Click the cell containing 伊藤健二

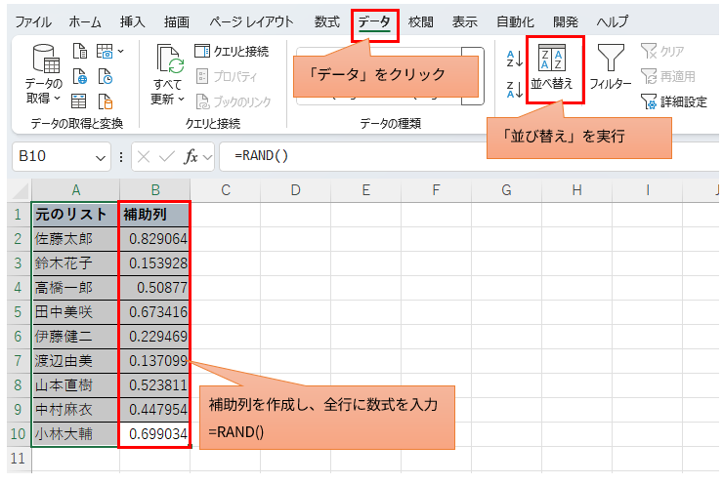tap(75, 337)
